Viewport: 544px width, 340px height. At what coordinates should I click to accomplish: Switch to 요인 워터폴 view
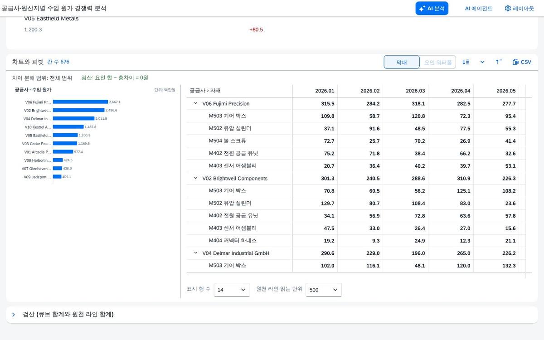point(438,62)
